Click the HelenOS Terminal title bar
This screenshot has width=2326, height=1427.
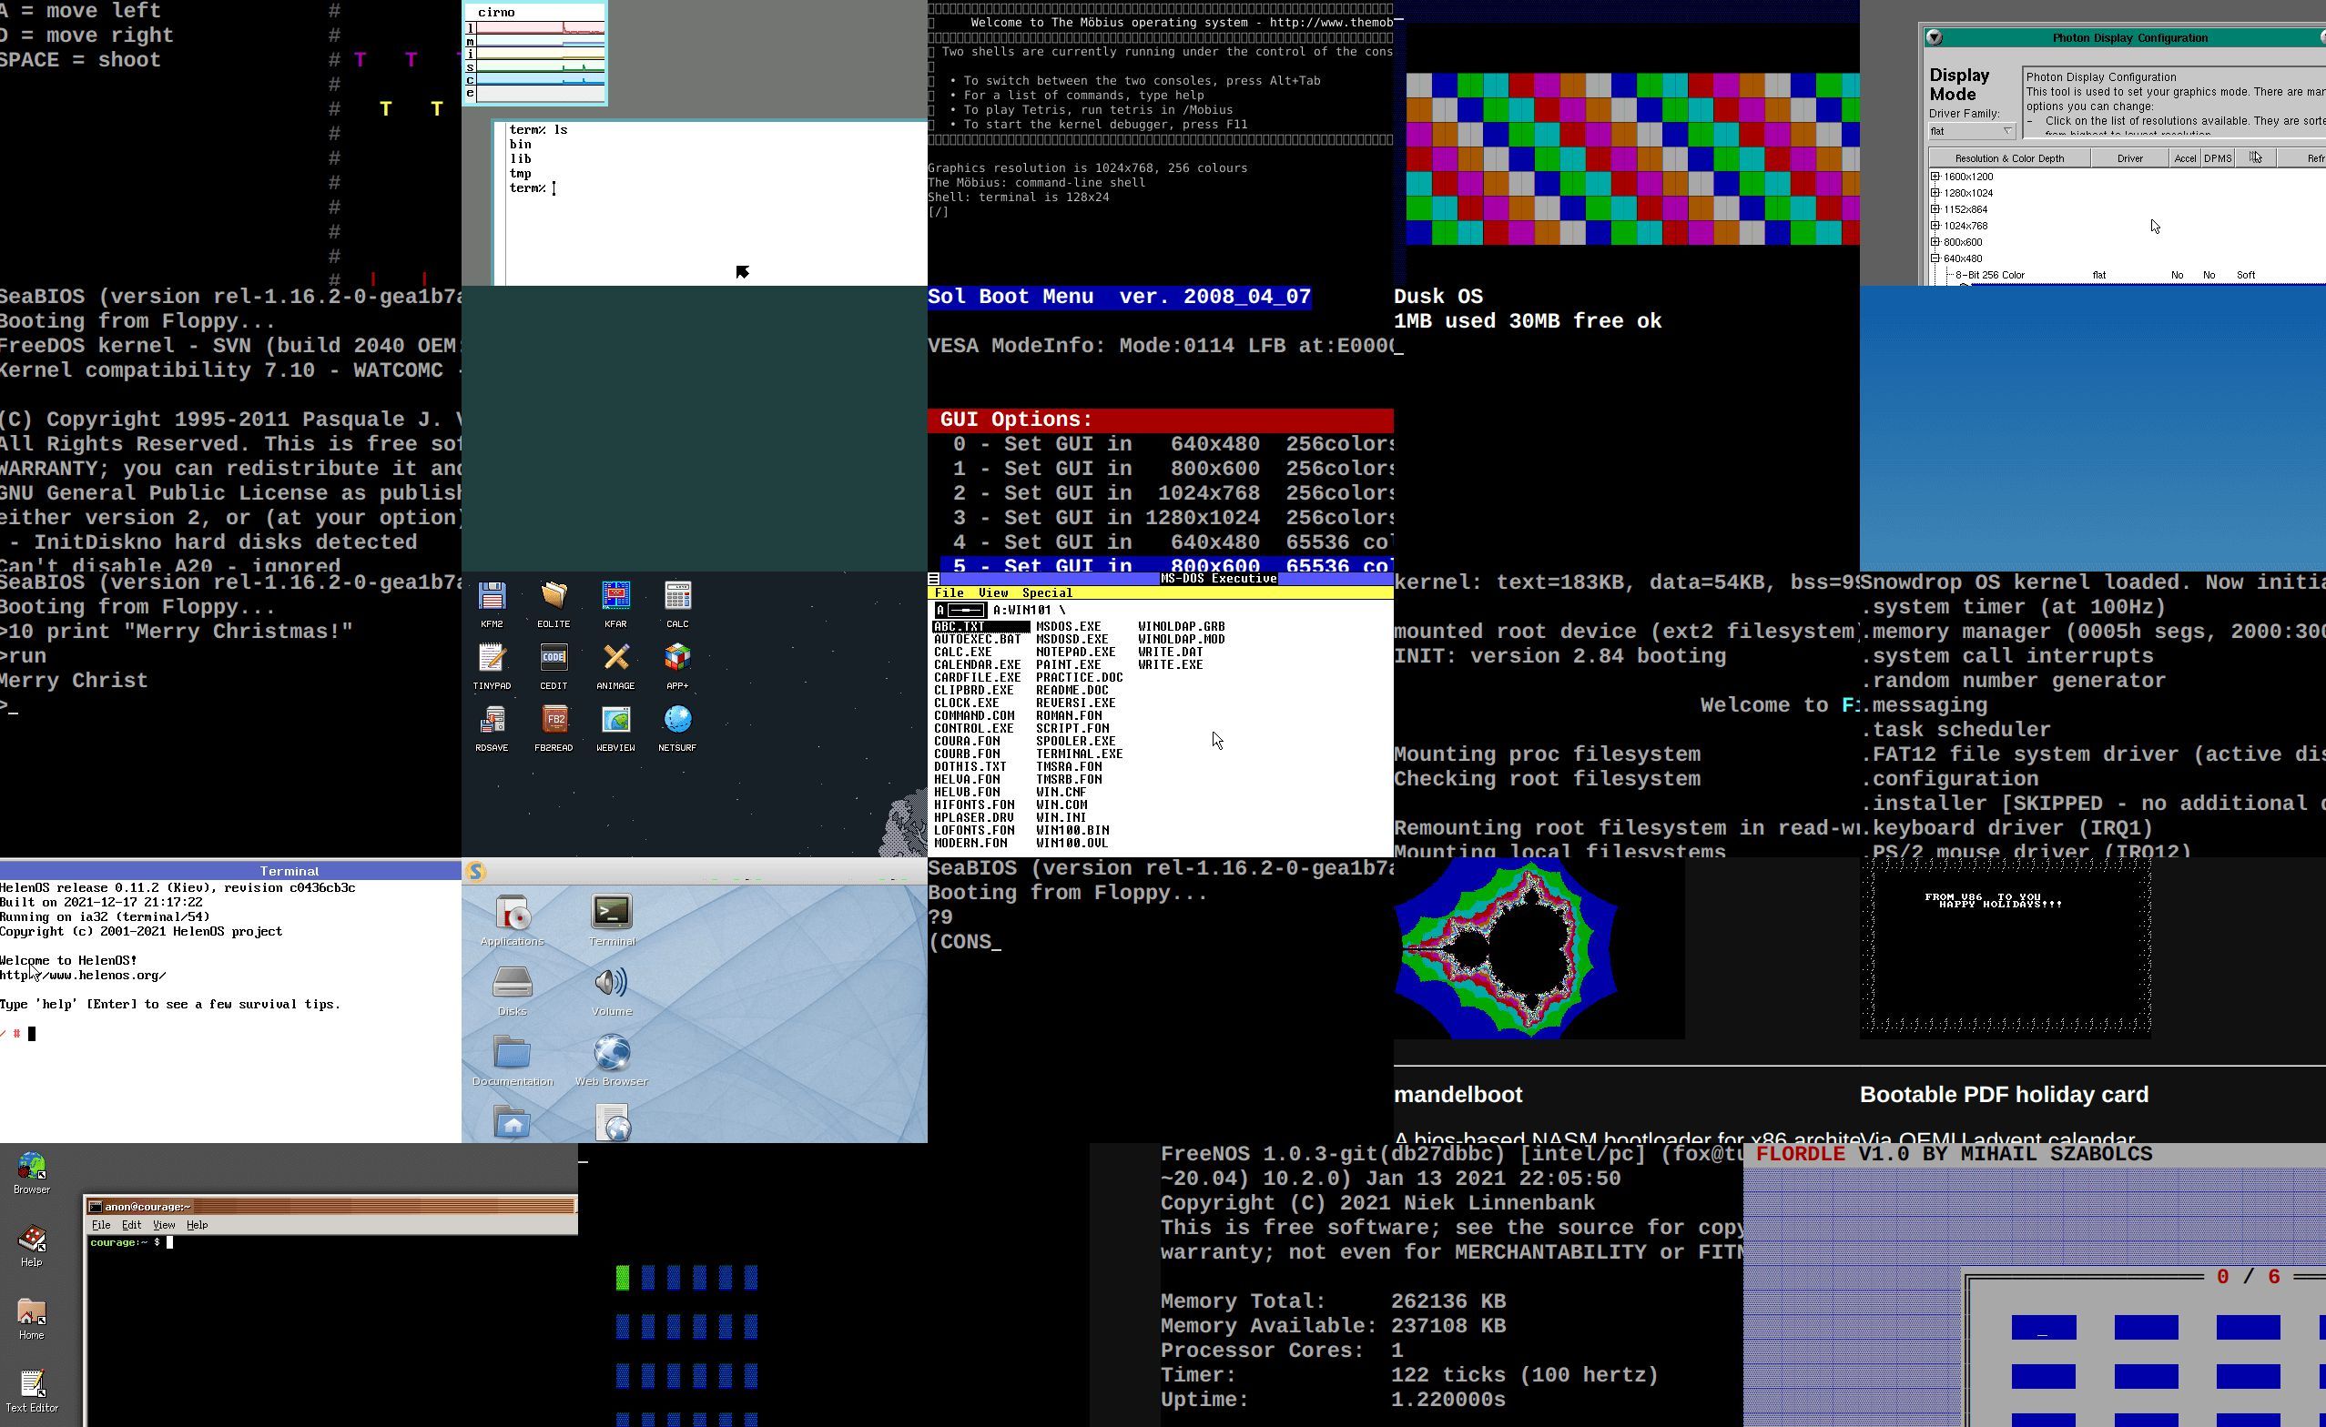click(231, 871)
